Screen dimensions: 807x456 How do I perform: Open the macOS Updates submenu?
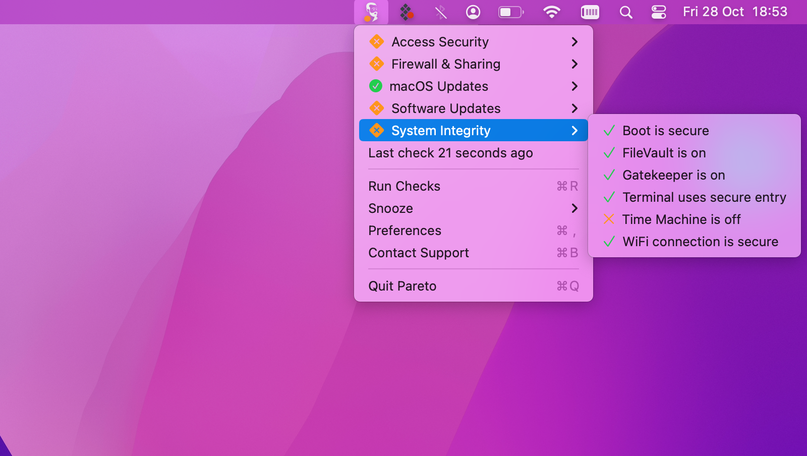click(474, 86)
